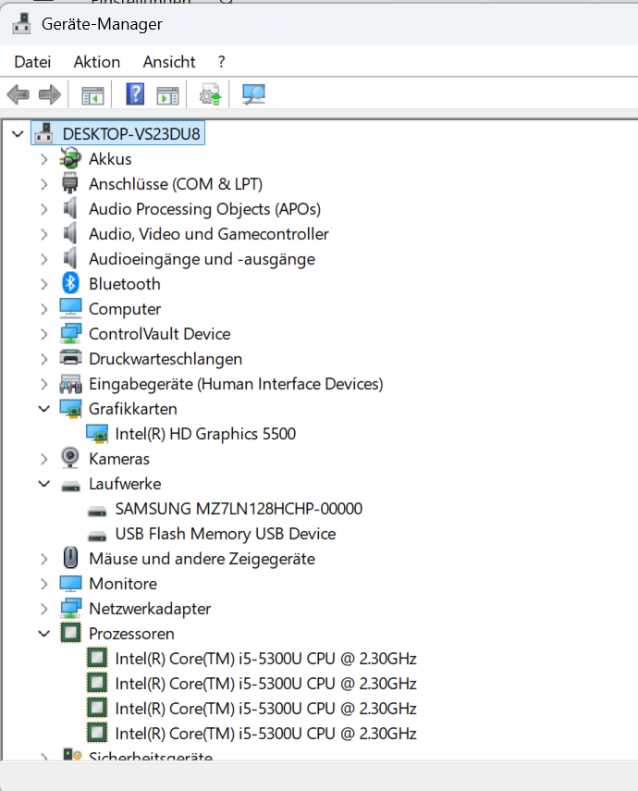Select the Druckwarteschlangen label

[166, 359]
